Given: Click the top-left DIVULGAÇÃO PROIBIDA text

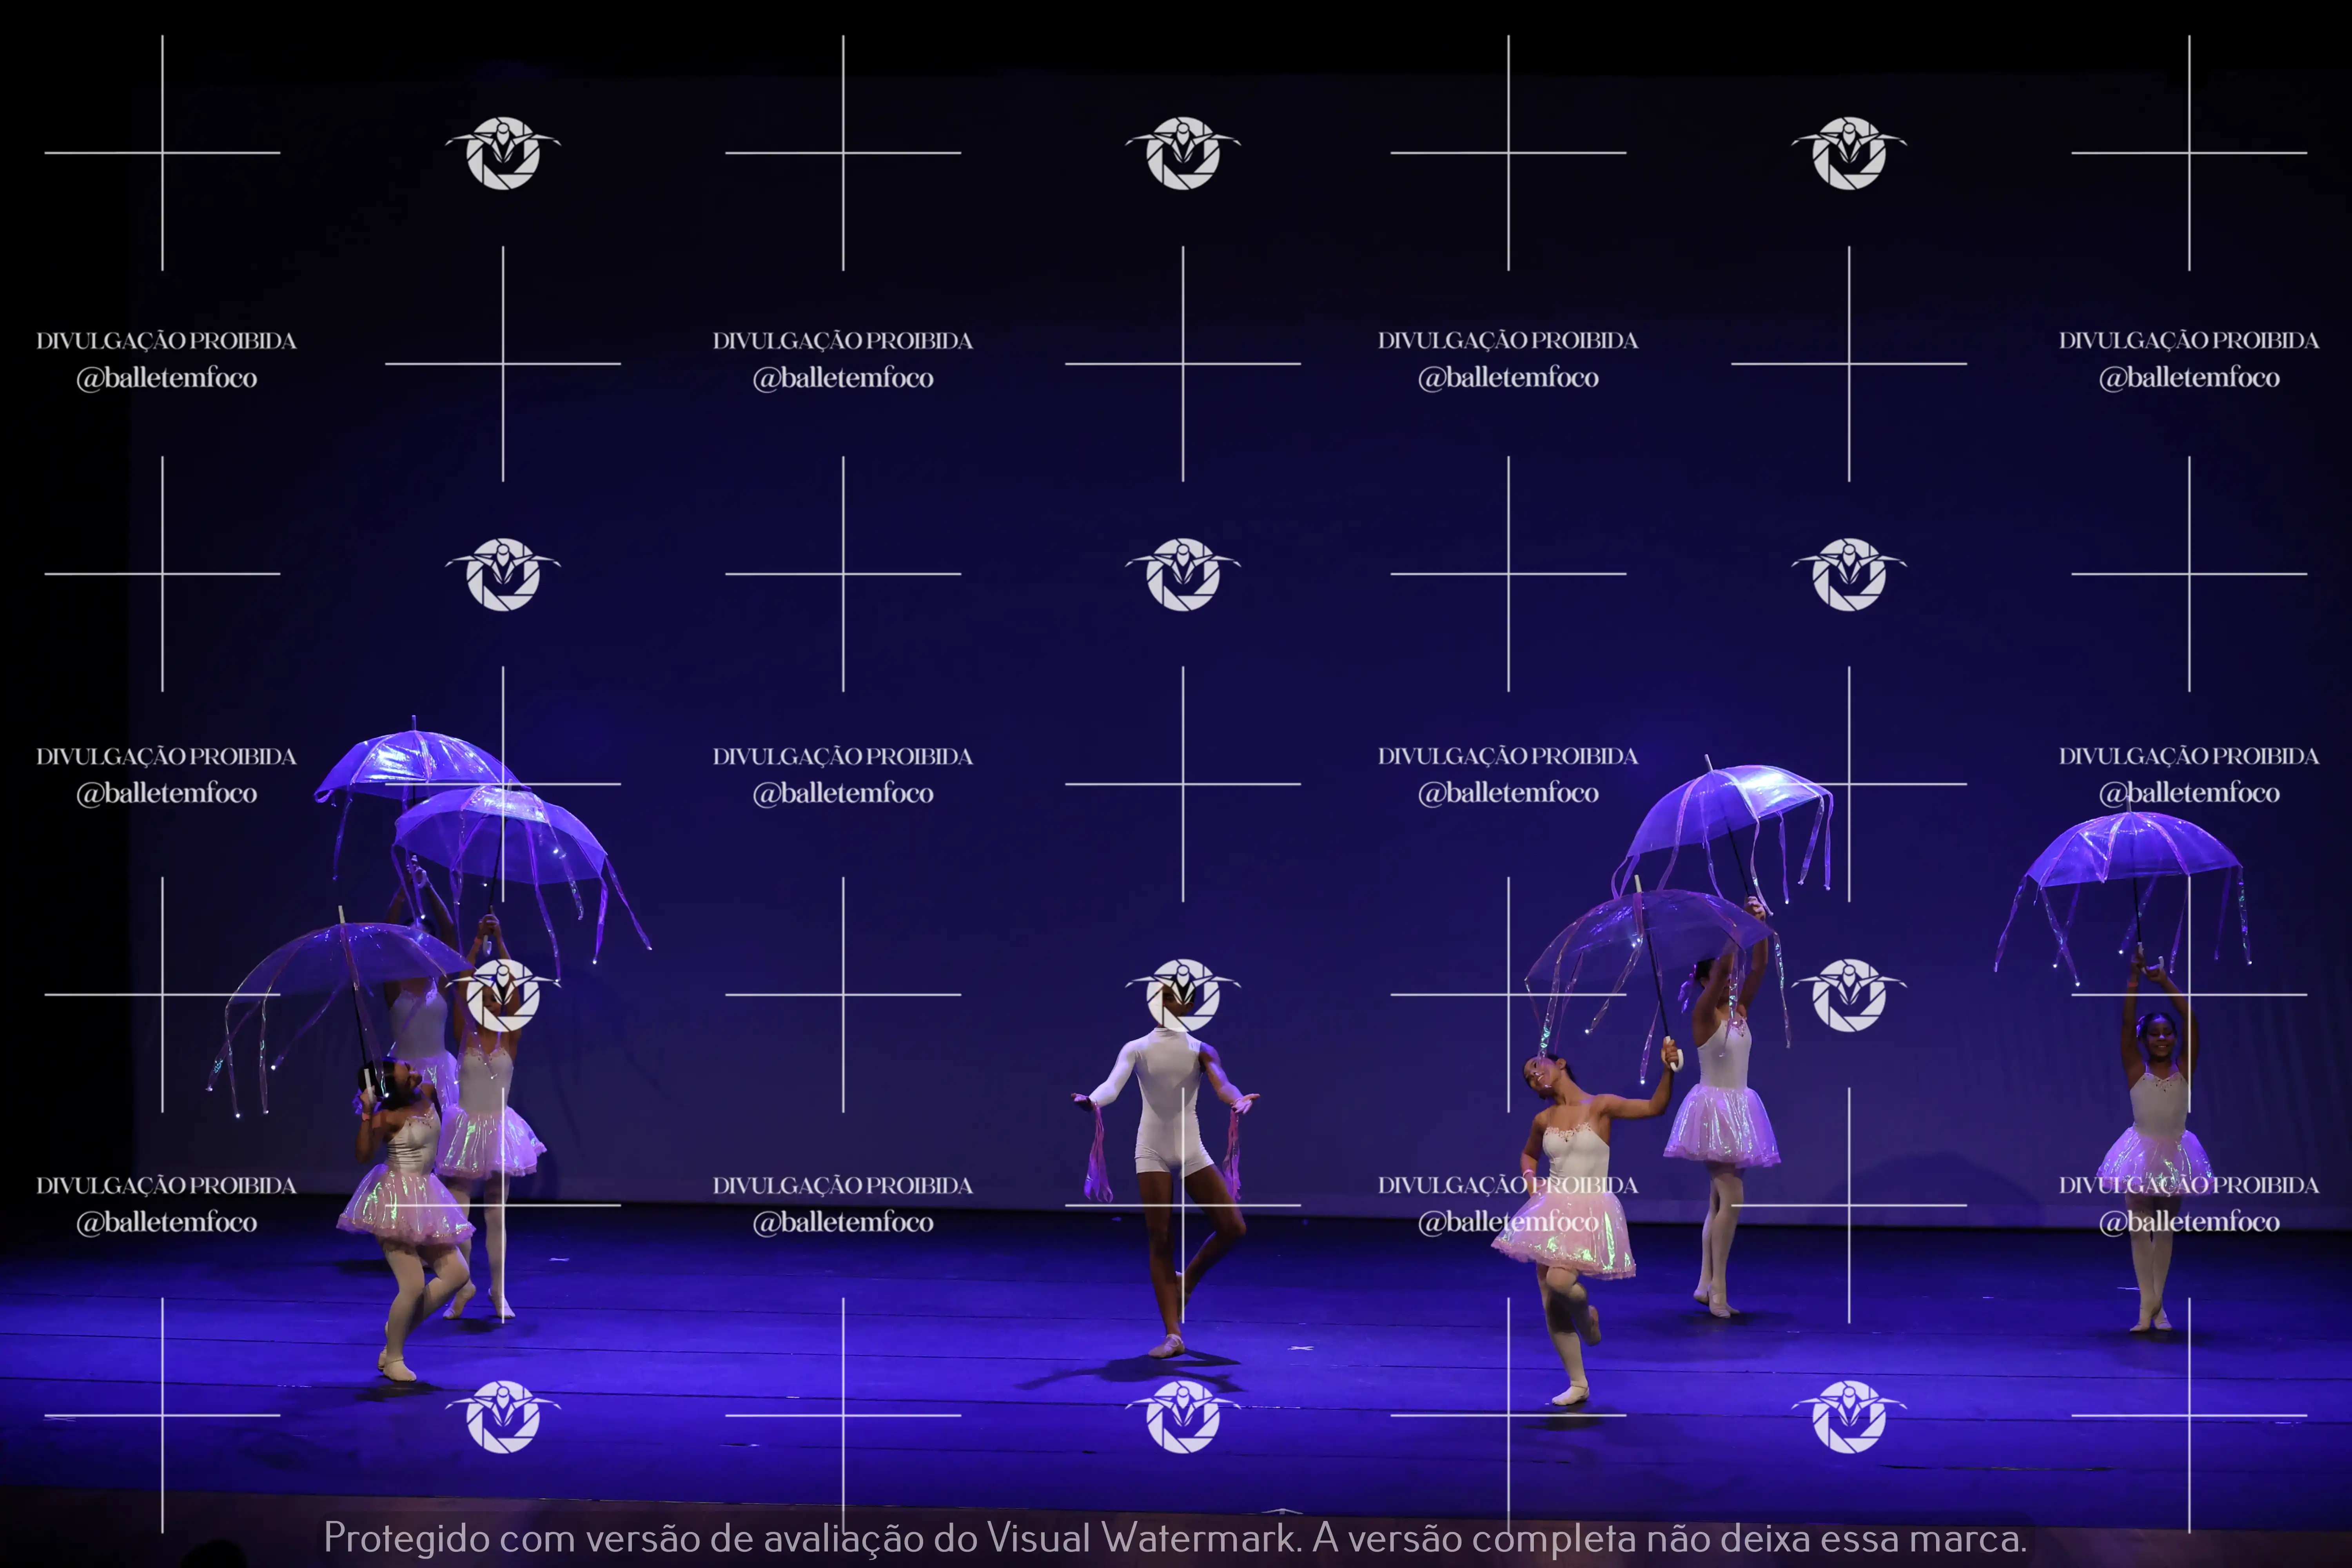Looking at the screenshot, I should click(x=166, y=341).
